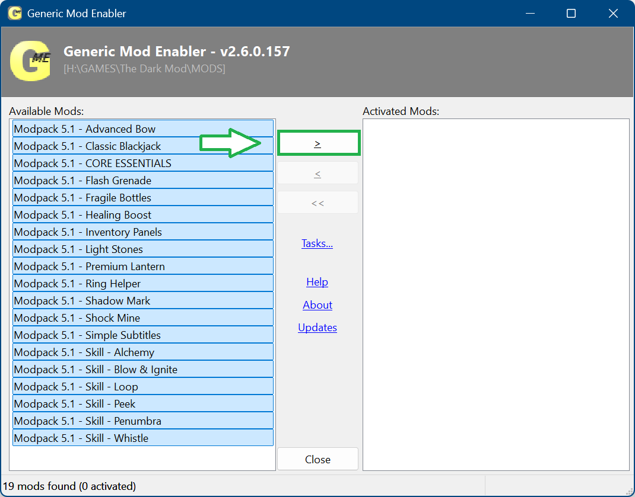
Task: Click the Generic Mod Enabler title bar icon
Action: point(15,13)
